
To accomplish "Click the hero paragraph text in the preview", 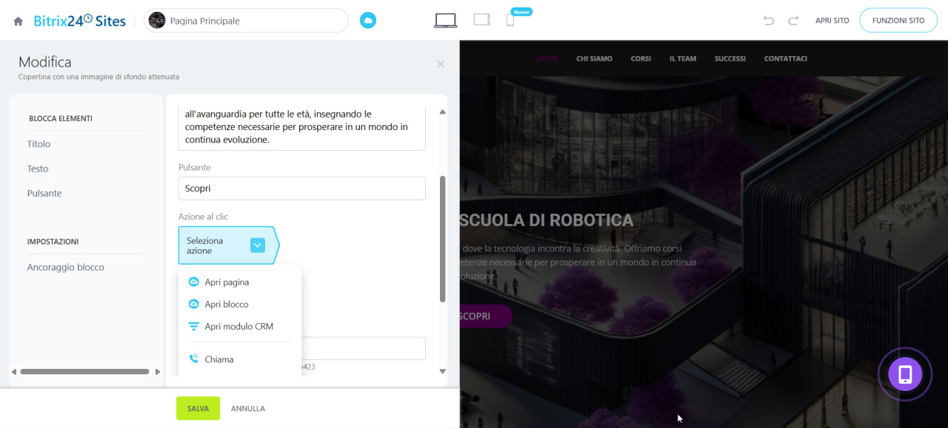I will coord(578,262).
